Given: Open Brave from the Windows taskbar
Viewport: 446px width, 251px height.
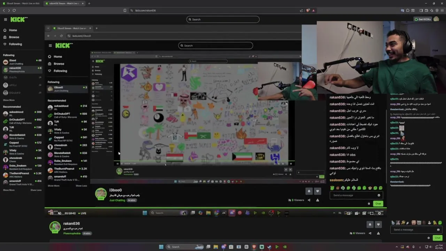Looking at the screenshot, I should 254,247.
